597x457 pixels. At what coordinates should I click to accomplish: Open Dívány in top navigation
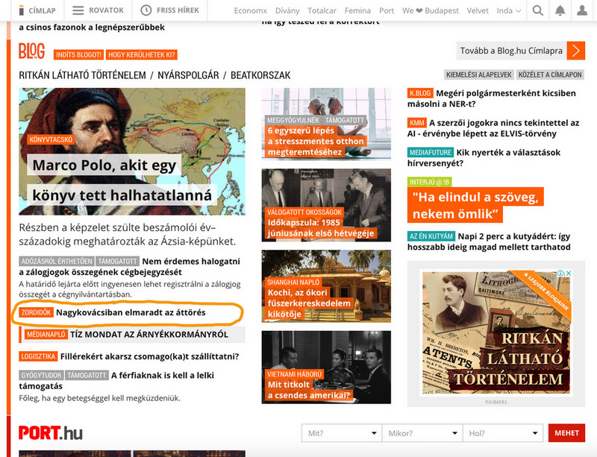pos(287,10)
